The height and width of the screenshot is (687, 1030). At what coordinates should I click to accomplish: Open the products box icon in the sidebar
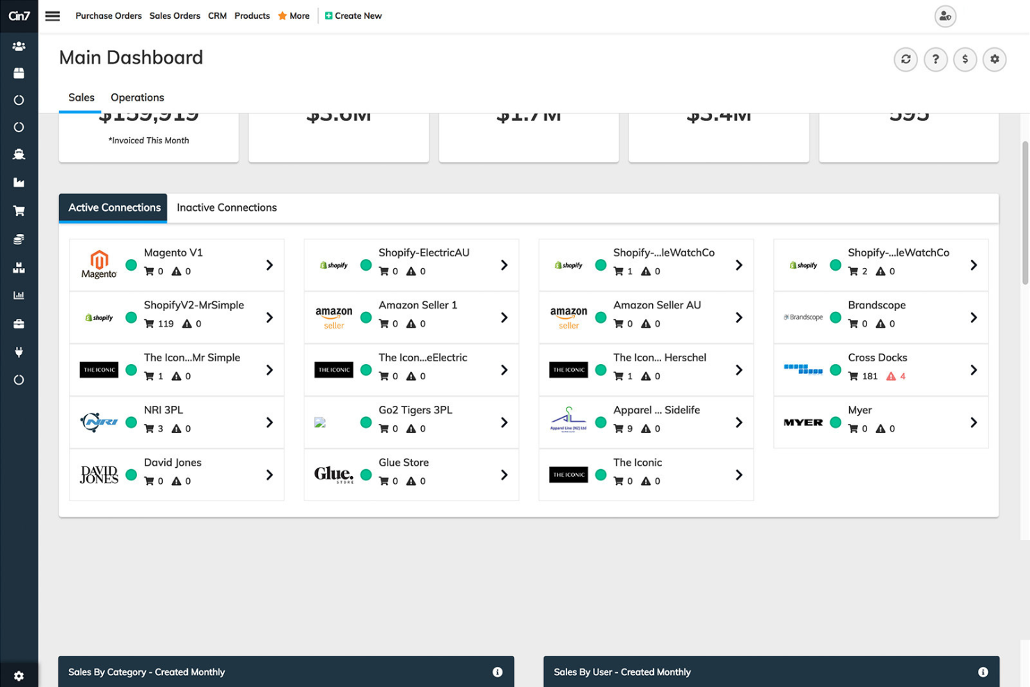point(19,72)
